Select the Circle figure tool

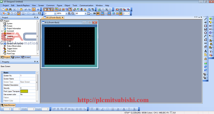(x=205, y=33)
